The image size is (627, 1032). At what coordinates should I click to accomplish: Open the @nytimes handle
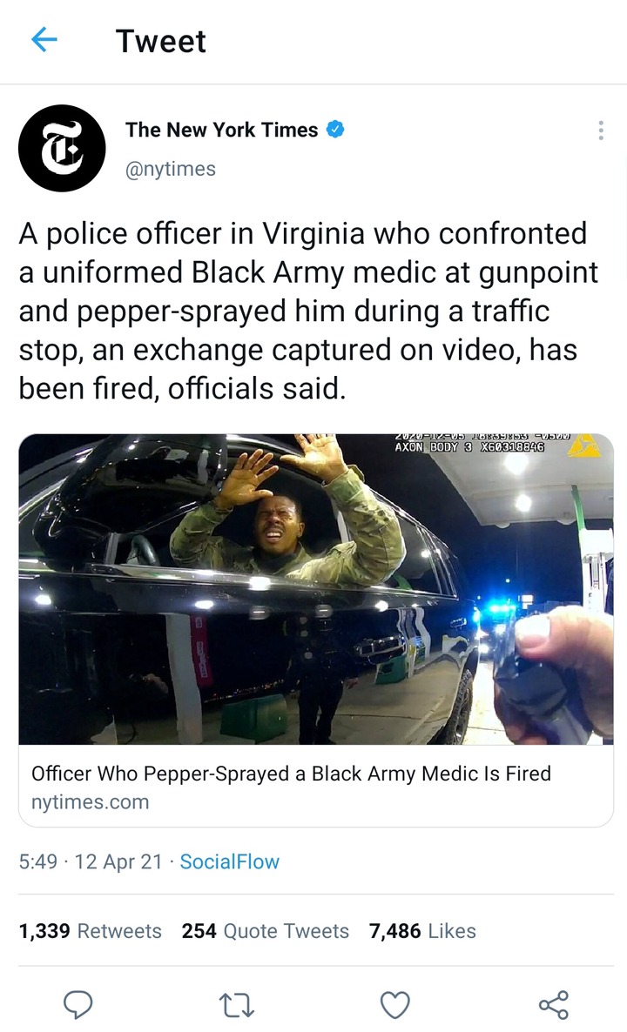coord(171,169)
